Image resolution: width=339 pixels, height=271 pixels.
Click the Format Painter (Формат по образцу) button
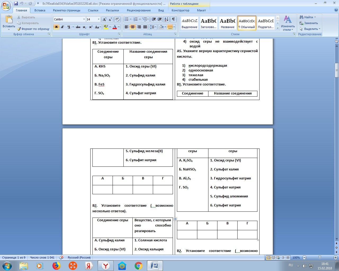(33, 29)
